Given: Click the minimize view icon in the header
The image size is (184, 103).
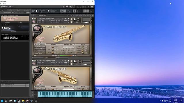Looking at the screenshot, I should 74,7.
